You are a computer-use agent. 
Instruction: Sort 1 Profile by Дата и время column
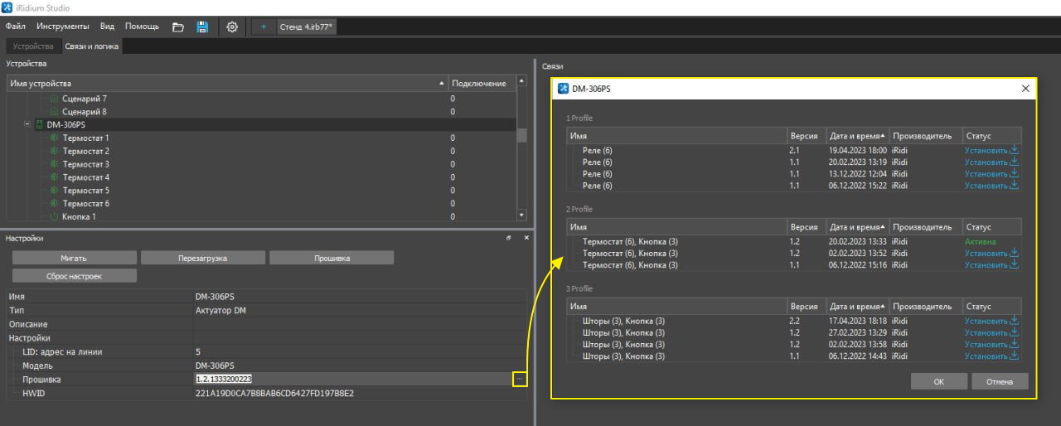pyautogui.click(x=857, y=136)
